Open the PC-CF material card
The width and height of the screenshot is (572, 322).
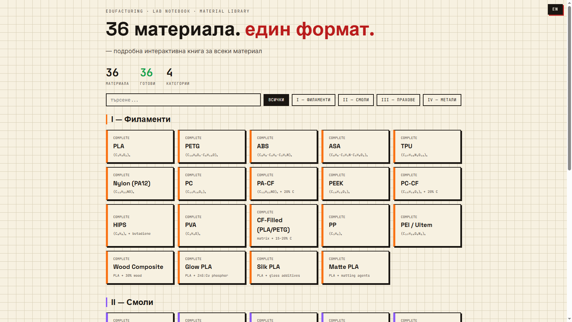click(x=427, y=183)
